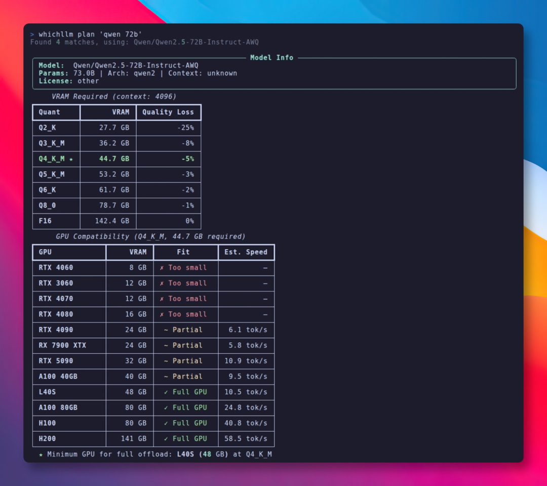Screen dimensions: 547x486
Task: Select the model name Qwen/Qwen2.5-72B-Instruct-AWQ in Model Info
Action: tap(136, 65)
